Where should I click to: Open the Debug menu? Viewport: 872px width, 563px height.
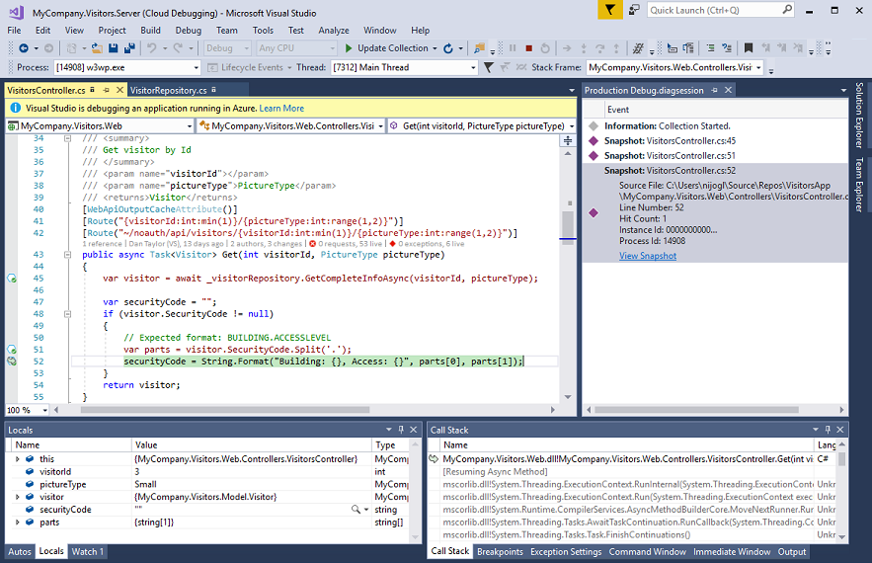[188, 31]
